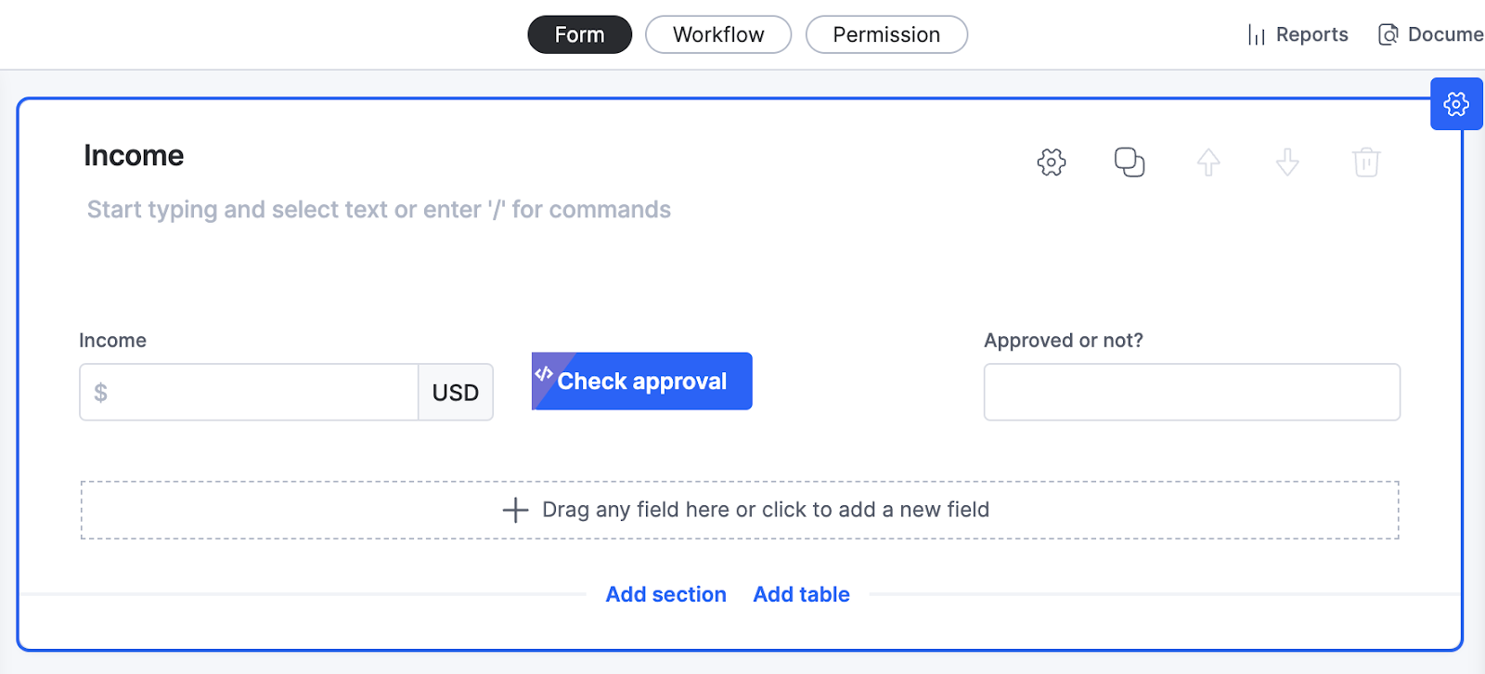
Task: Click the Reports bar chart icon
Action: pyautogui.click(x=1257, y=35)
